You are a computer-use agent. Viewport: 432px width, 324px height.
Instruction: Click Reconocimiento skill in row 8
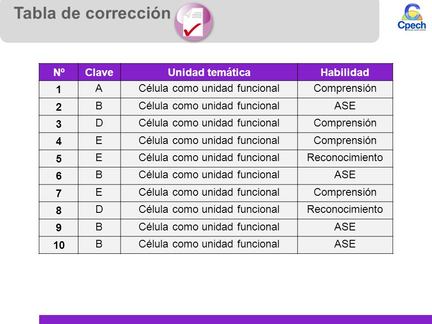[345, 209]
